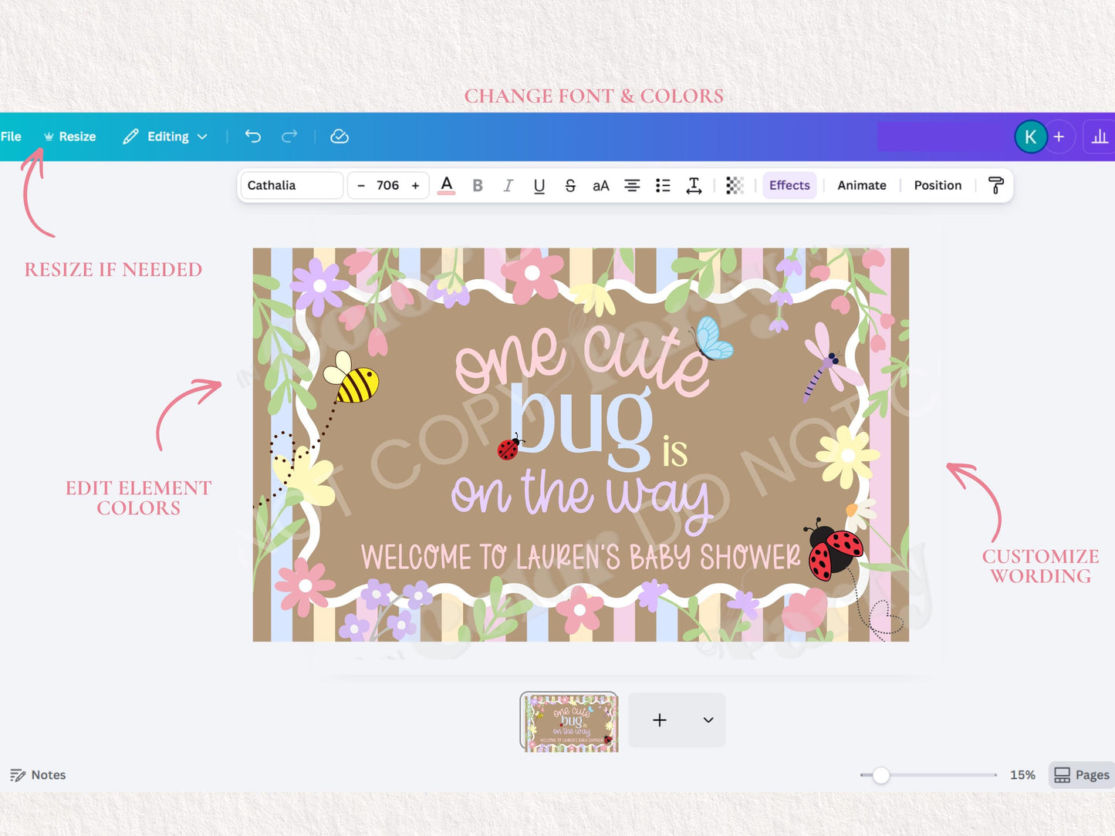Image resolution: width=1115 pixels, height=836 pixels.
Task: Toggle bold formatting
Action: click(x=478, y=185)
